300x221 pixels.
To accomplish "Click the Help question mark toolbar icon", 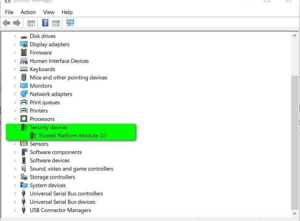I will [45, 23].
